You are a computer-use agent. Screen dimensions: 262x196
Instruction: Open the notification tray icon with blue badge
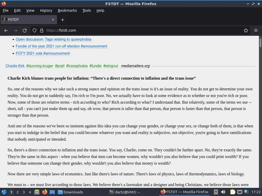click(246, 192)
